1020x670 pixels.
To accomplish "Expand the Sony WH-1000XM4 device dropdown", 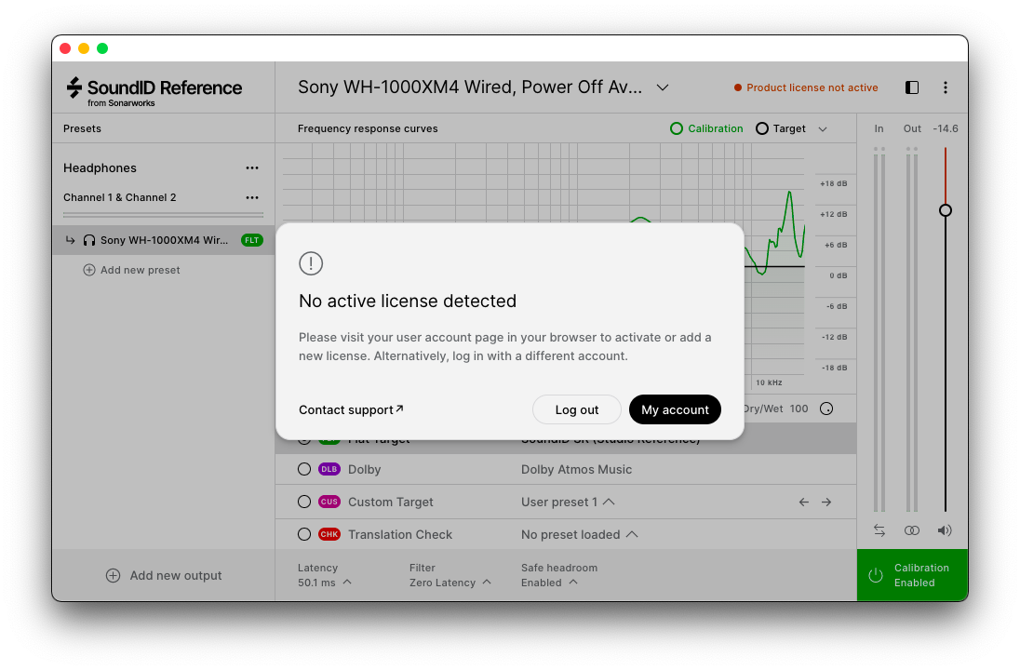I will click(663, 87).
